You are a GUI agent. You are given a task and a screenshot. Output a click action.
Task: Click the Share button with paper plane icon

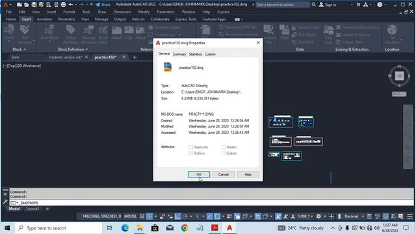103,5
